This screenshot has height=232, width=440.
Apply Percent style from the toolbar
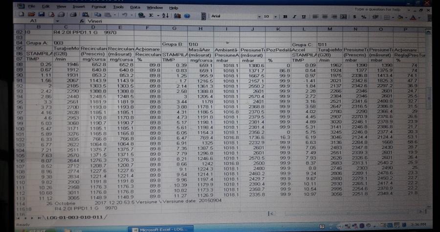click(364, 16)
